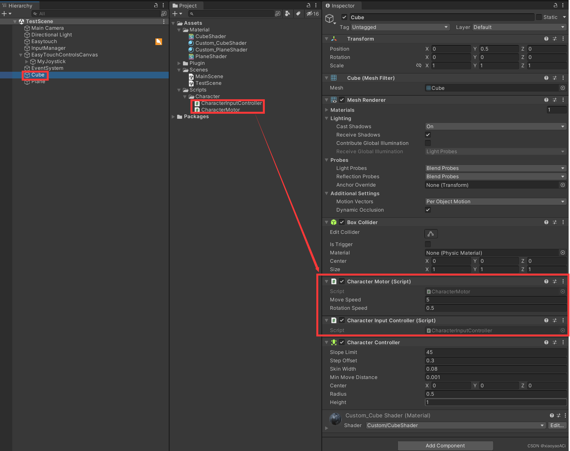The height and width of the screenshot is (451, 570).
Task: Click the Hierarchy search field
Action: coord(96,14)
